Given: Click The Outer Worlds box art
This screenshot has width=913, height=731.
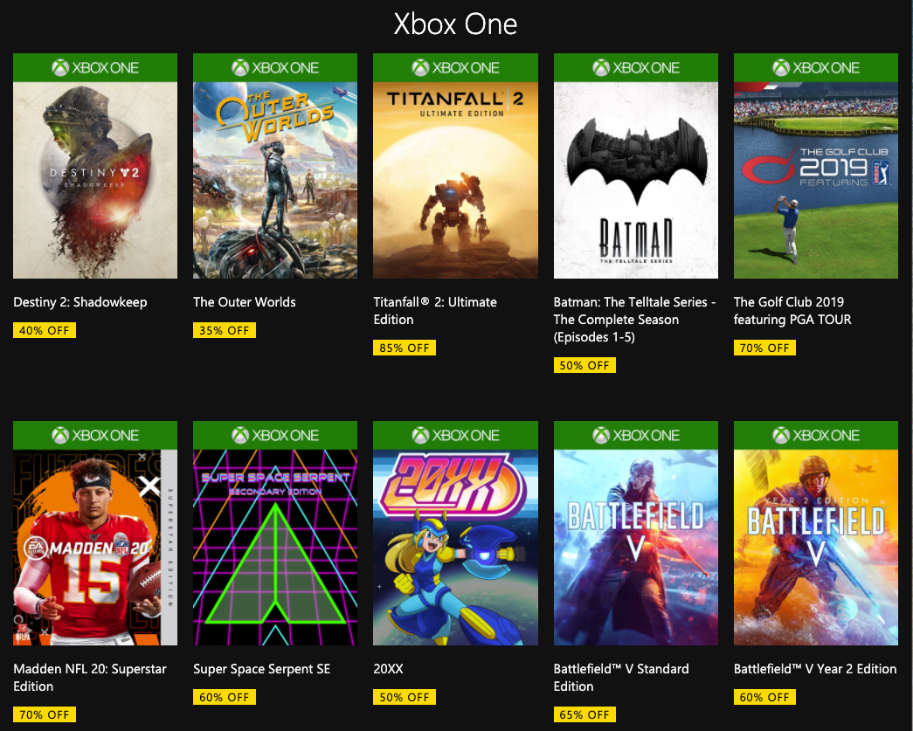Looking at the screenshot, I should click(275, 180).
